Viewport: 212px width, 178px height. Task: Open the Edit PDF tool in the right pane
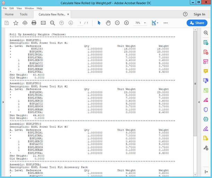(x=206, y=62)
